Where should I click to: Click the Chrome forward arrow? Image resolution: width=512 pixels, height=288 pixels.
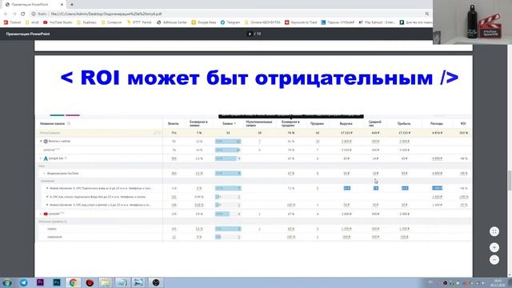coord(14,14)
